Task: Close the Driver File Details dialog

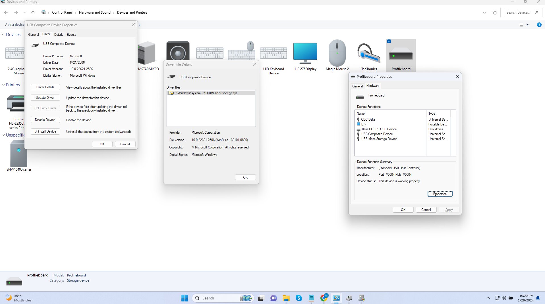Action: [x=255, y=64]
